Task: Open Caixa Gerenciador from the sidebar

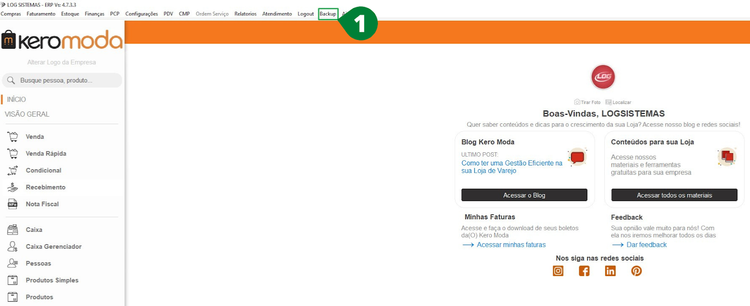Action: coord(53,247)
